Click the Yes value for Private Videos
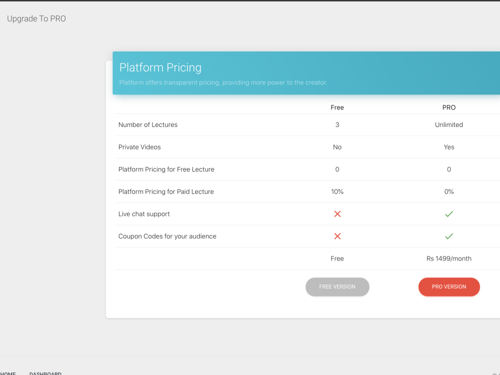The image size is (500, 375). pos(449,147)
